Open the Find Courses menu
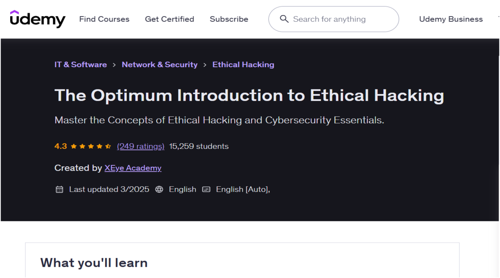The width and height of the screenshot is (500, 278). [x=104, y=19]
